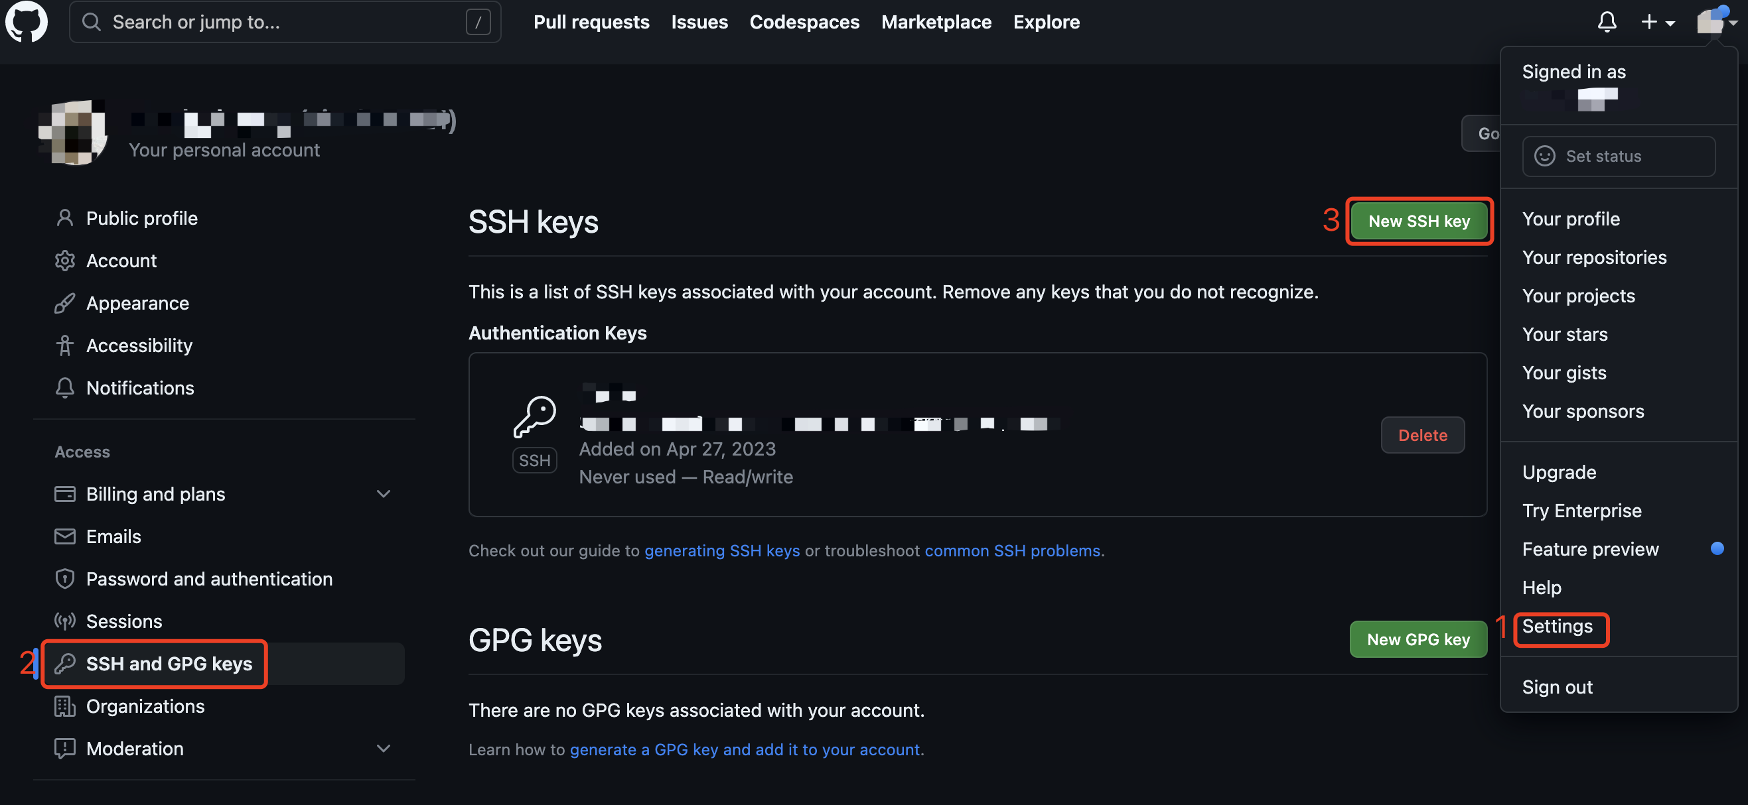Delete the listed SSH authentication key
The image size is (1748, 805).
tap(1421, 435)
